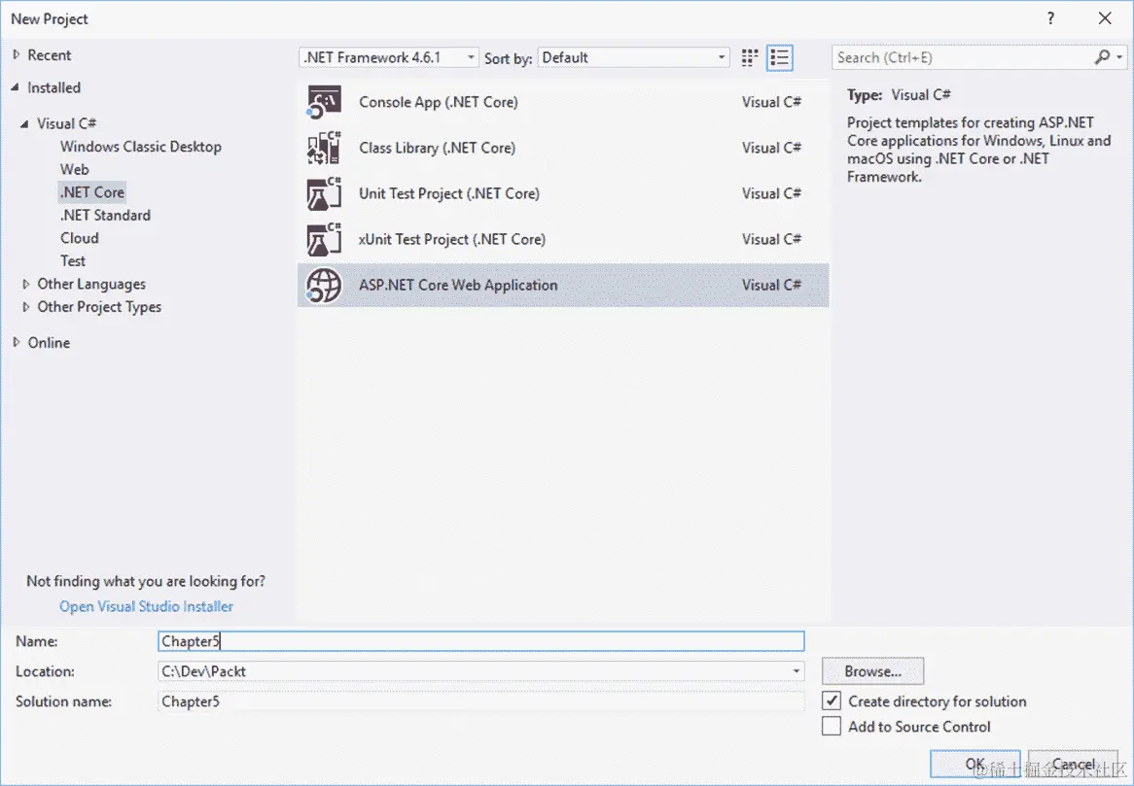
Task: Select Windows Classic Desktop category
Action: pyautogui.click(x=141, y=147)
